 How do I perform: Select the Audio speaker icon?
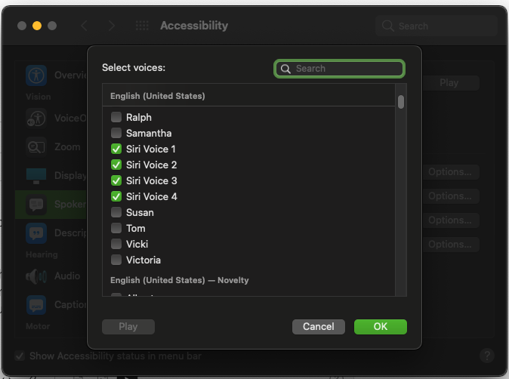(x=36, y=276)
